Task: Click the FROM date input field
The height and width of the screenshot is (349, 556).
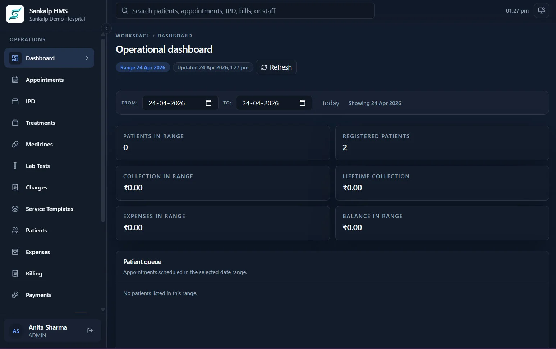Action: click(180, 103)
